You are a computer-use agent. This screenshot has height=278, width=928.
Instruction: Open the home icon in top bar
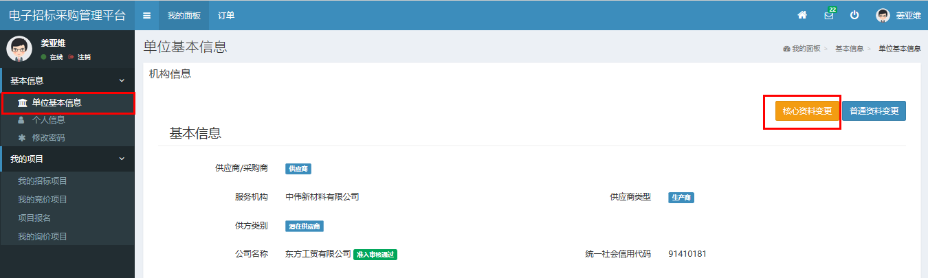[x=802, y=15]
